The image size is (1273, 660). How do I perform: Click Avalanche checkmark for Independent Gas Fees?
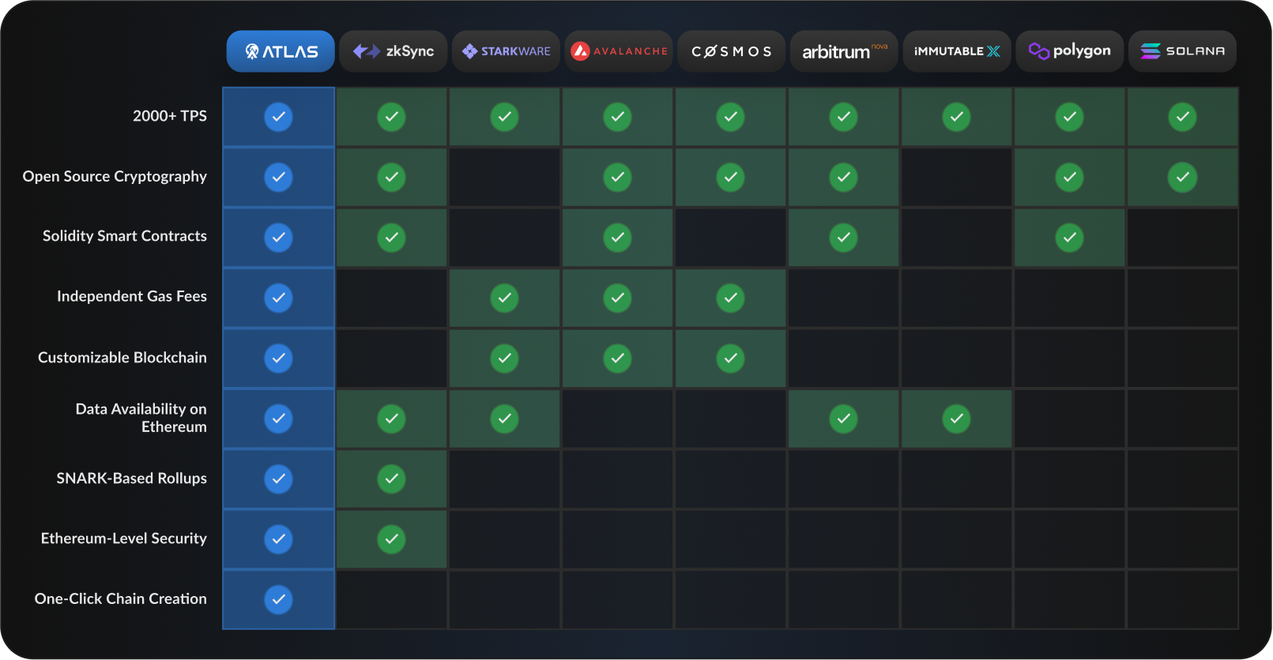(x=617, y=298)
